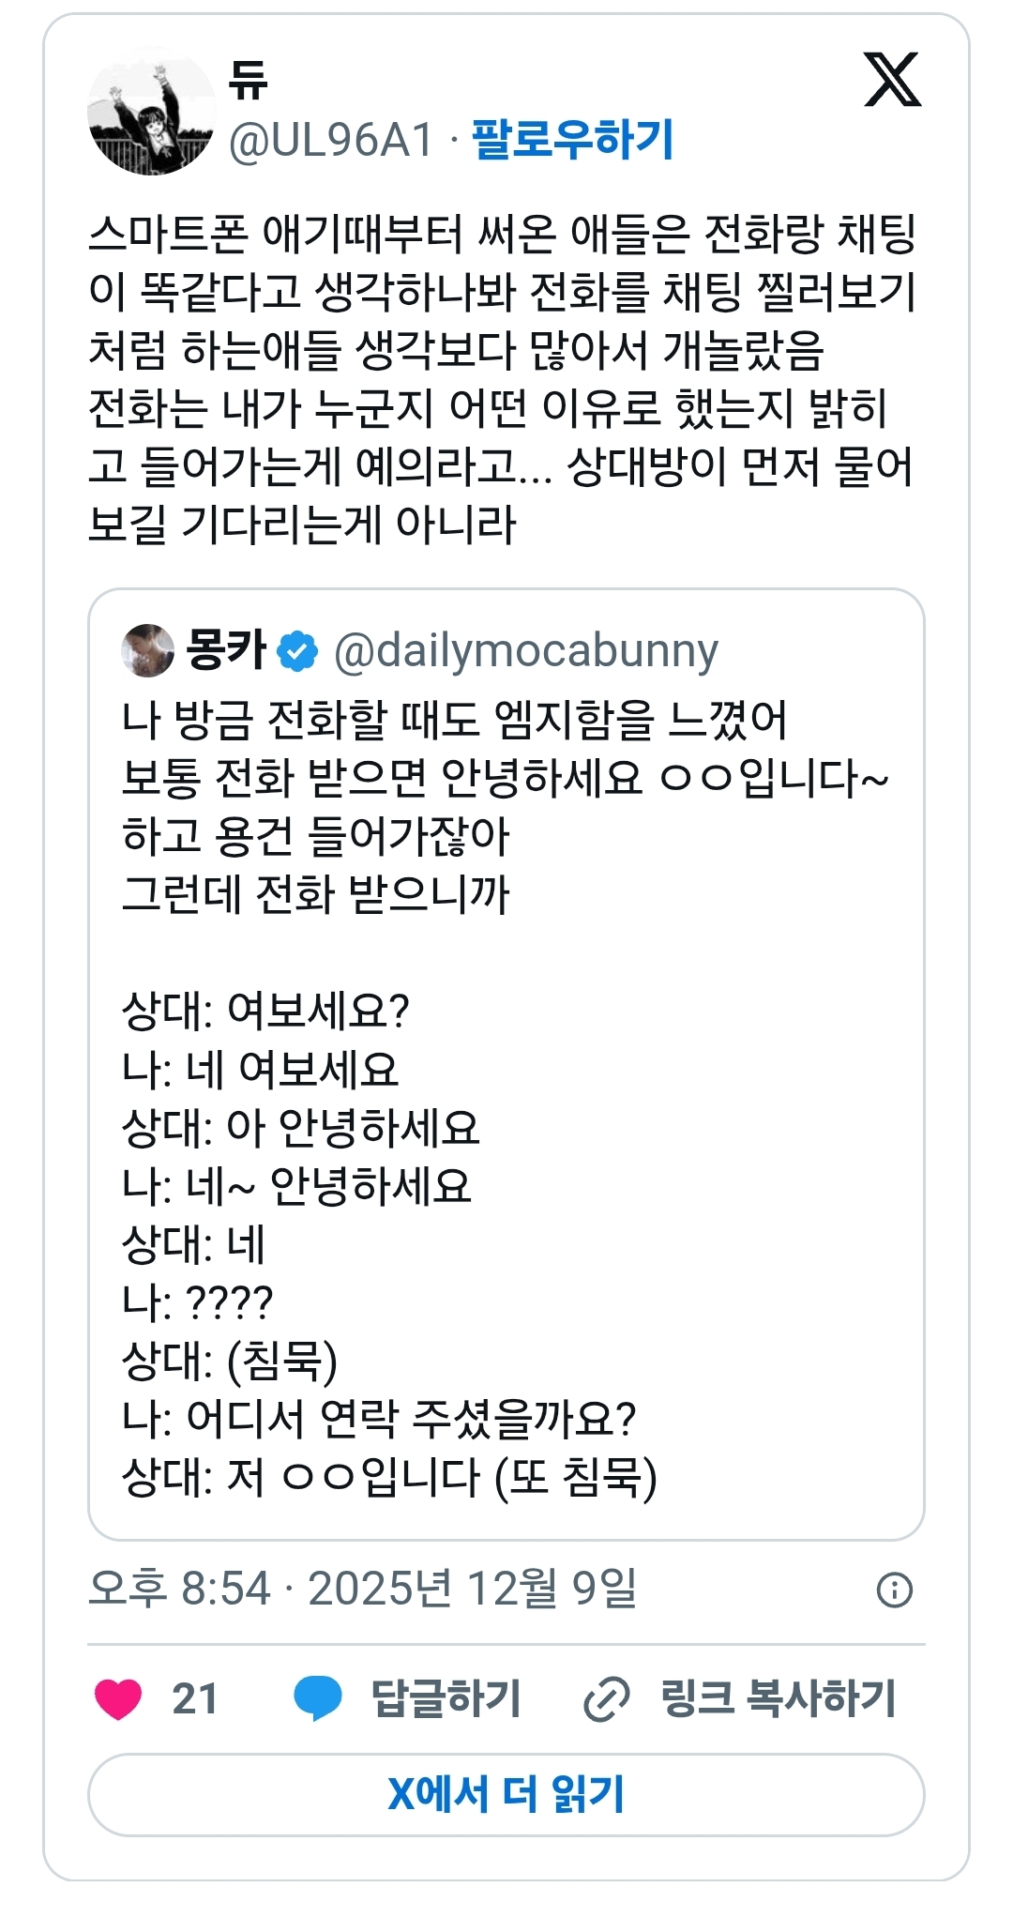Screen dimensions: 1013x1917
Task: Like the tweet with the heart icon
Action: point(118,1698)
